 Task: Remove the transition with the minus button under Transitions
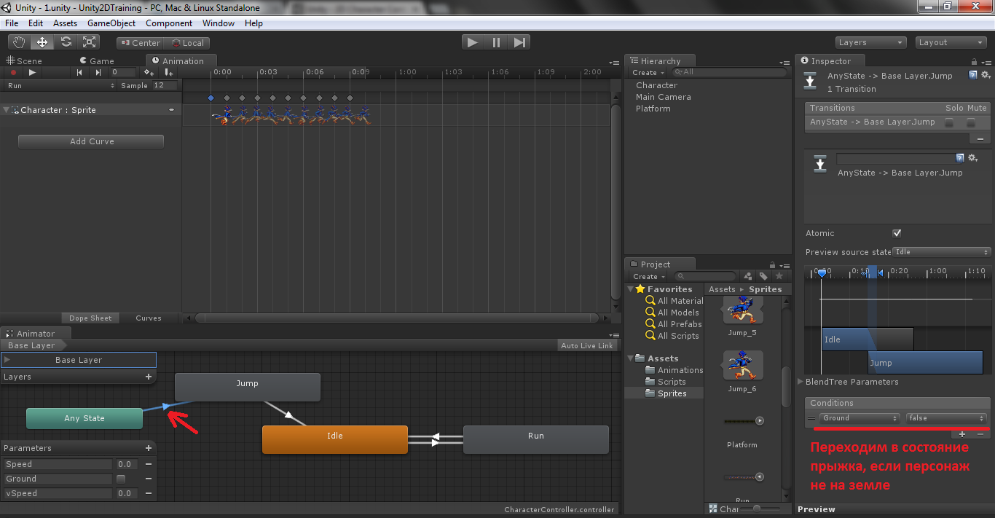[x=980, y=138]
